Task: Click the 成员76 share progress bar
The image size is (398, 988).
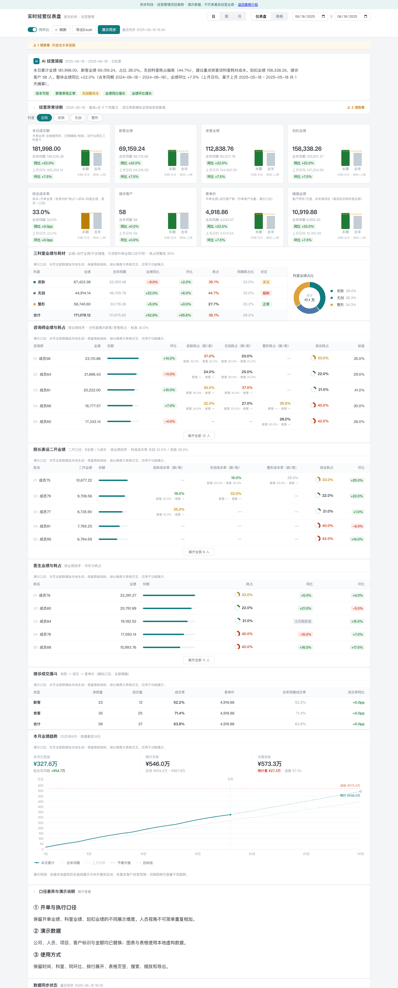Action: (169, 595)
